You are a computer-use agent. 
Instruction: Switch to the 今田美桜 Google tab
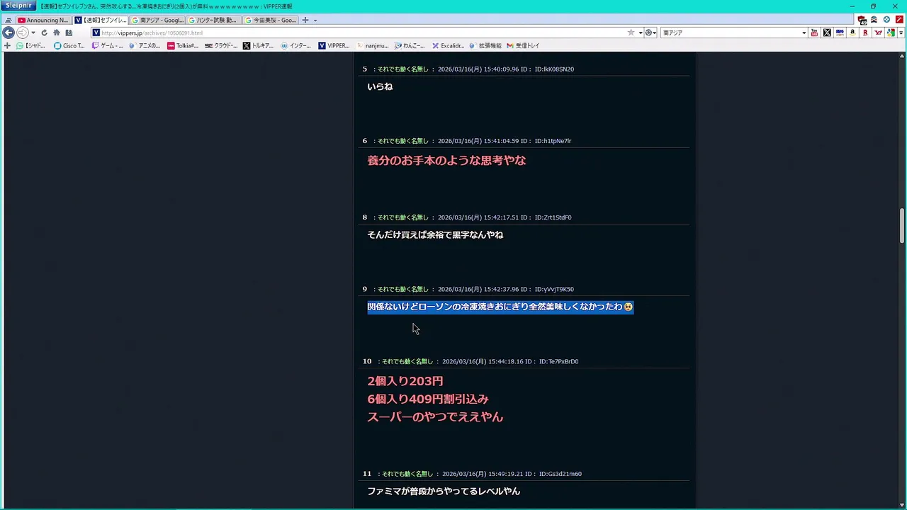click(x=271, y=20)
